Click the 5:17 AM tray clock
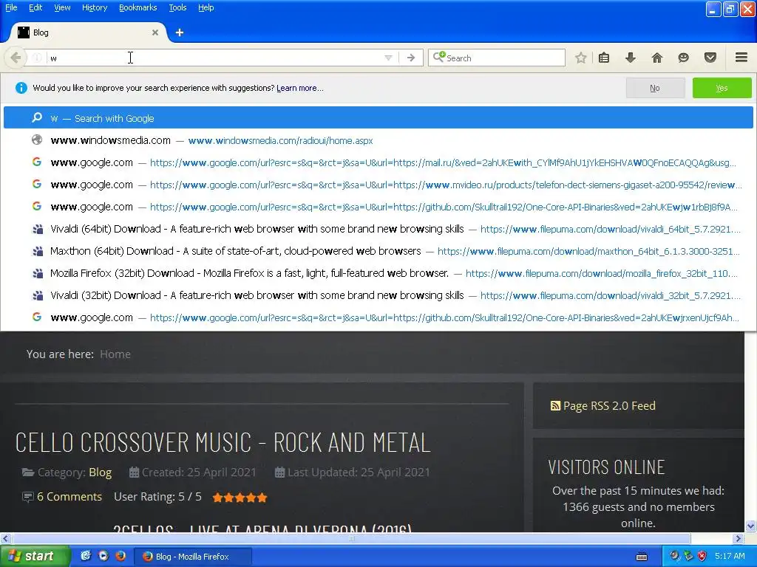Screen dimensions: 757x567 730,556
